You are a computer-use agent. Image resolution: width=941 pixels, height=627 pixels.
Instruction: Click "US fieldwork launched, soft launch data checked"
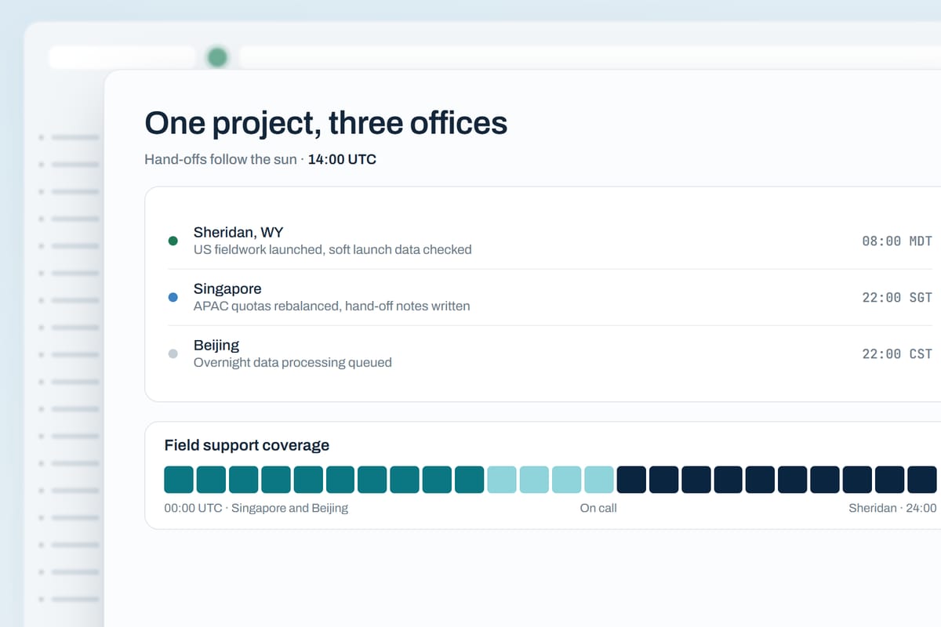pos(332,250)
